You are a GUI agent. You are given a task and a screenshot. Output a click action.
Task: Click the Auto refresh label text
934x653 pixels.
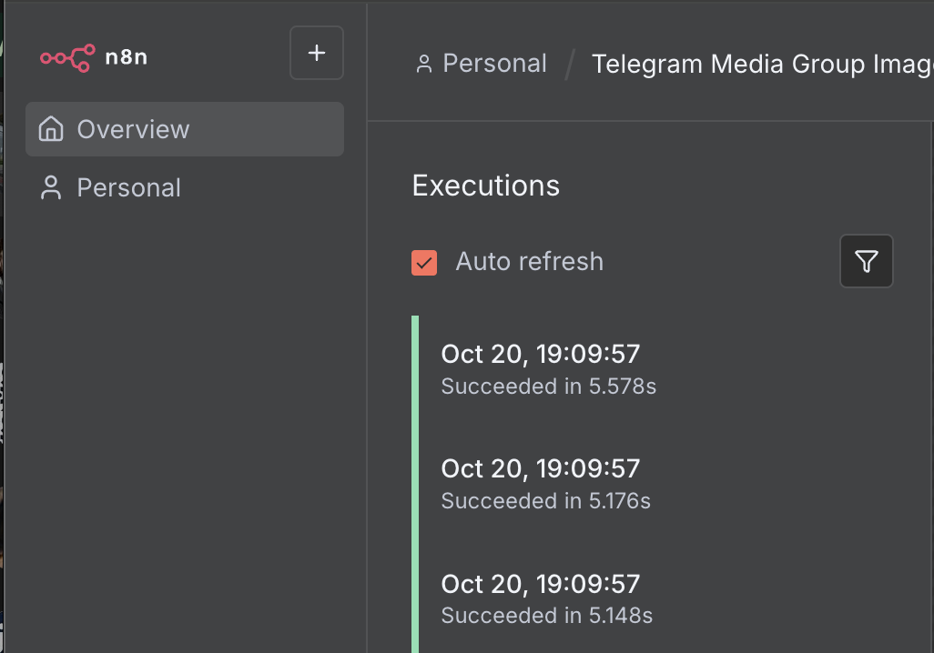[529, 262]
